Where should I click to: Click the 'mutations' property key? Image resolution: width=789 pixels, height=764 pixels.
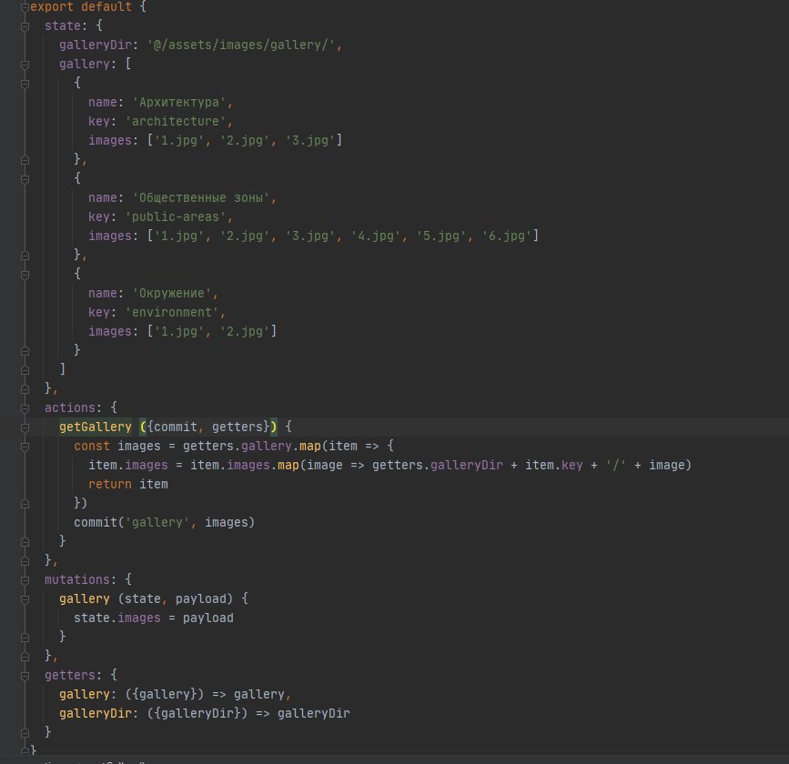tap(77, 579)
